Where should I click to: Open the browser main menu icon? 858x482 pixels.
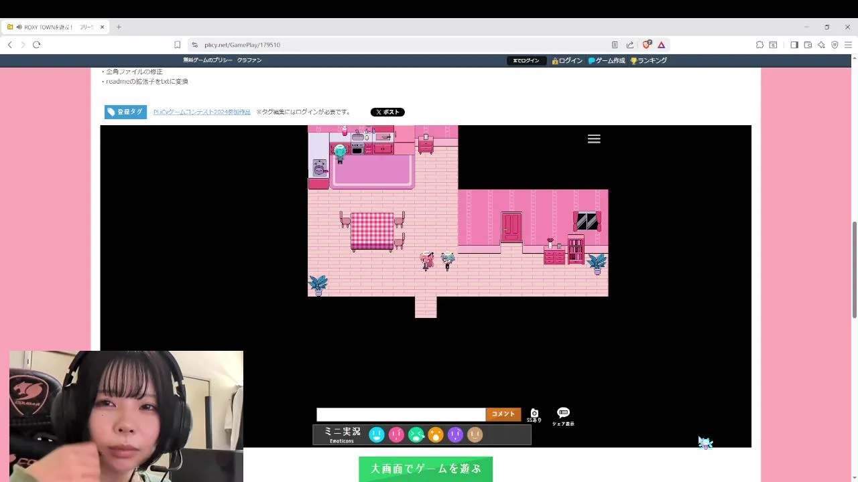click(848, 45)
